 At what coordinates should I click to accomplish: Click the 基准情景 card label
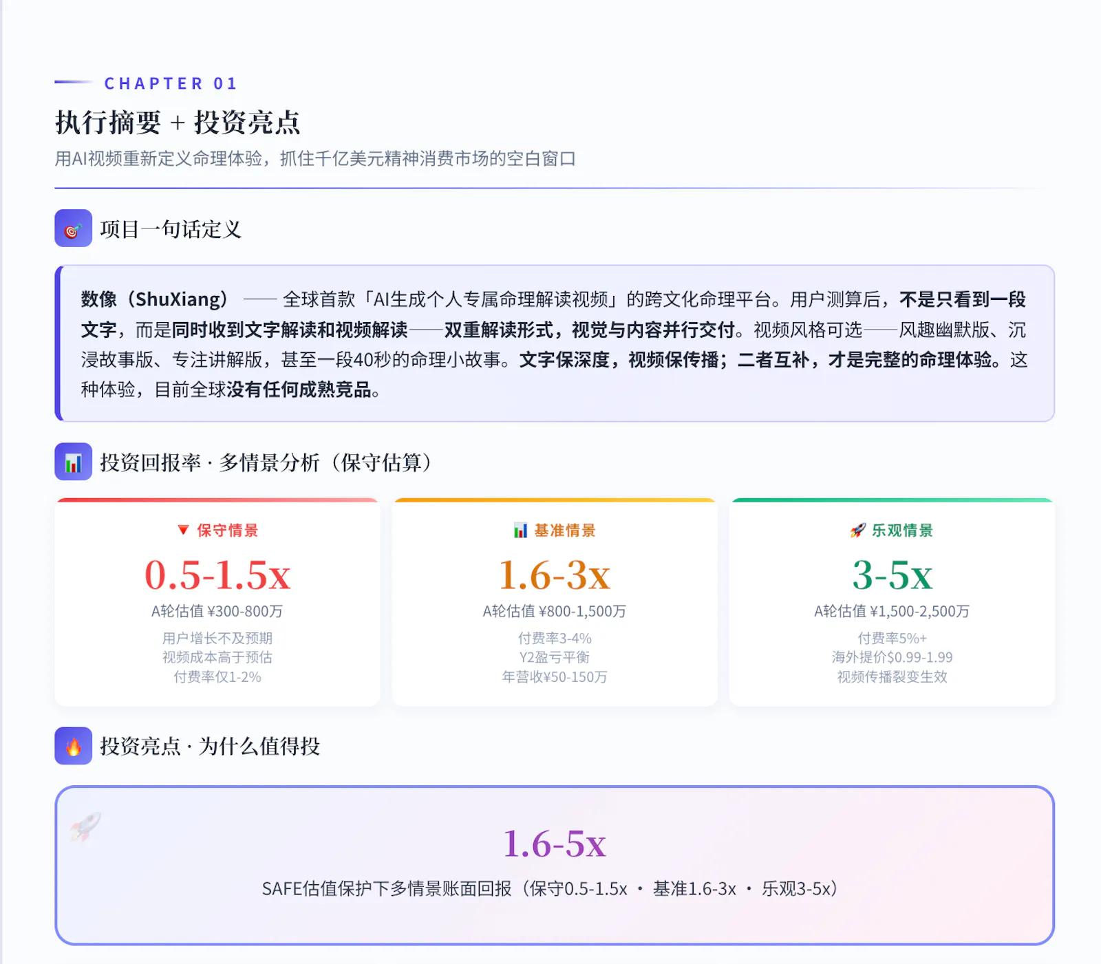click(x=565, y=531)
